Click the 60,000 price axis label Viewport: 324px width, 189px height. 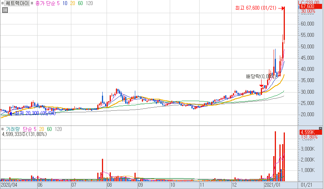307,24
